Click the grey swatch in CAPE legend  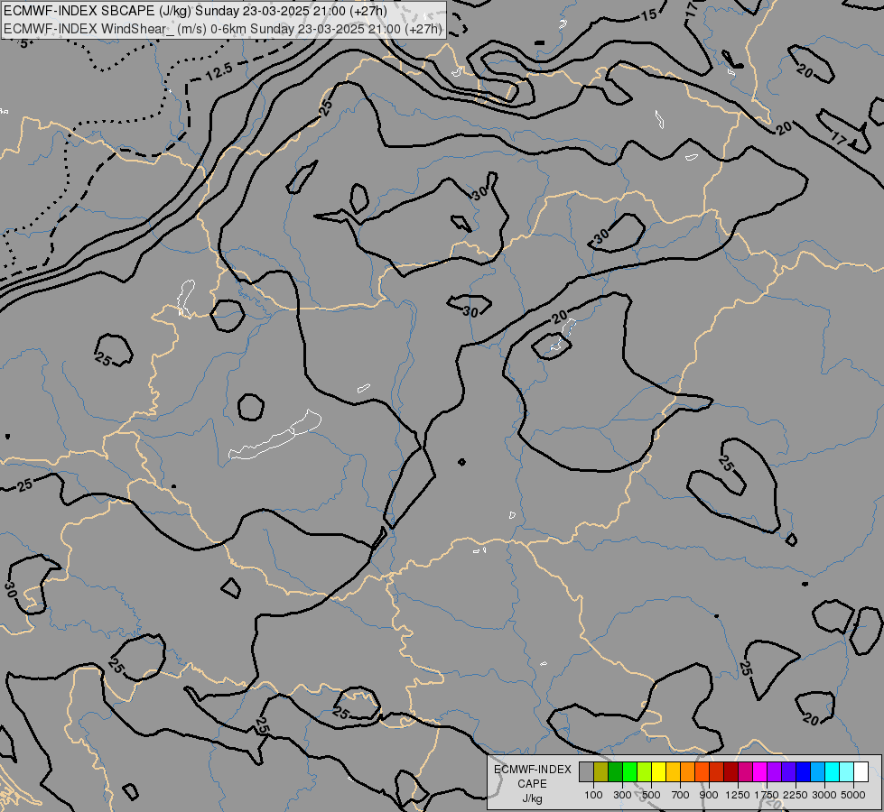pos(586,771)
